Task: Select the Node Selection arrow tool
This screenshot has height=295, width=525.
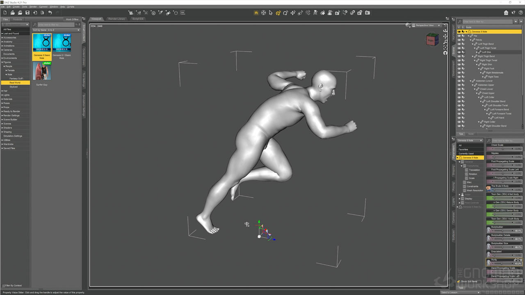Action: pyautogui.click(x=271, y=13)
